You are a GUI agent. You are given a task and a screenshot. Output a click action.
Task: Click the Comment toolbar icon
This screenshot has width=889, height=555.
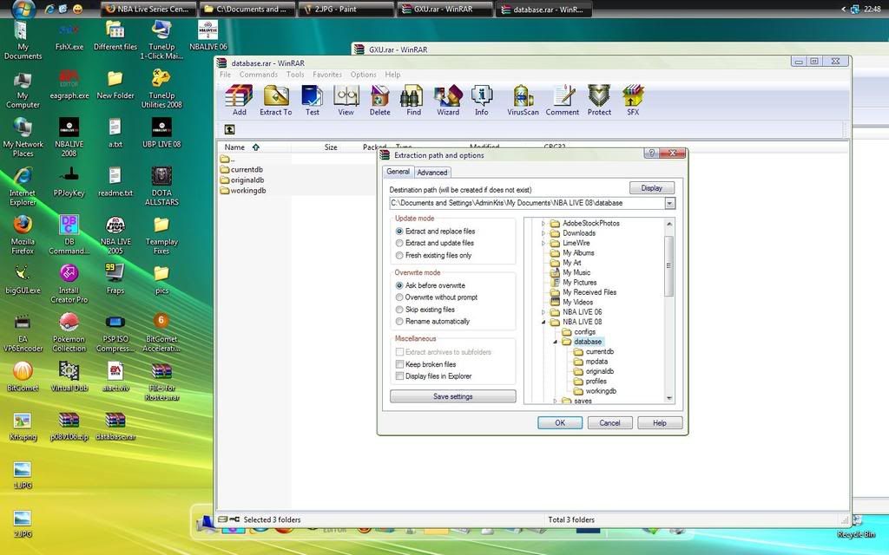coord(563,101)
